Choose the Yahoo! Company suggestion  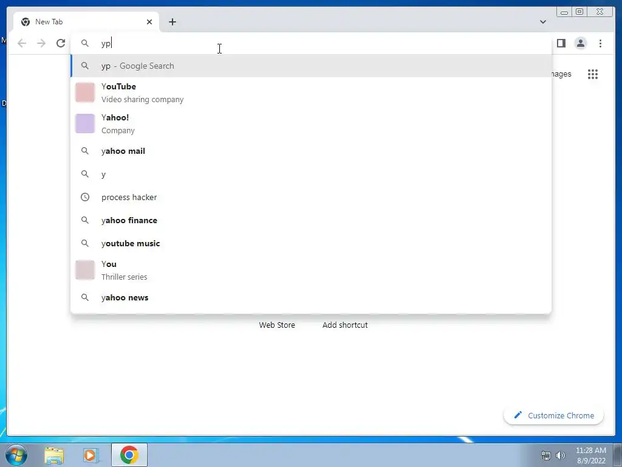(x=311, y=124)
